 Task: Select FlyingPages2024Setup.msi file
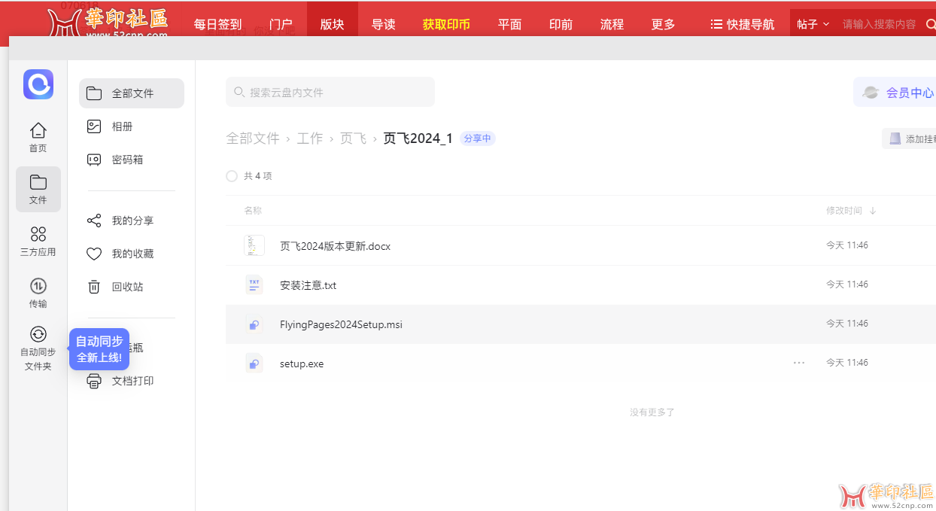point(341,324)
